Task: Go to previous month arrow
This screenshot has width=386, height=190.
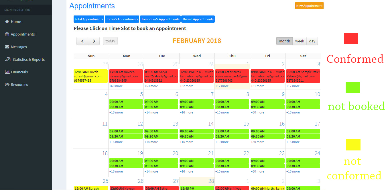Action: [82, 41]
